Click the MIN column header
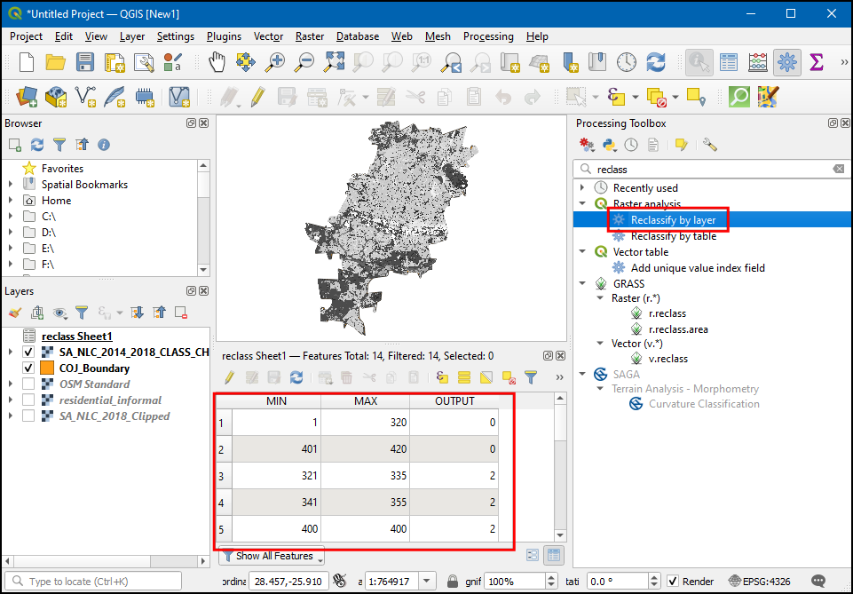The width and height of the screenshot is (853, 594). tap(276, 401)
